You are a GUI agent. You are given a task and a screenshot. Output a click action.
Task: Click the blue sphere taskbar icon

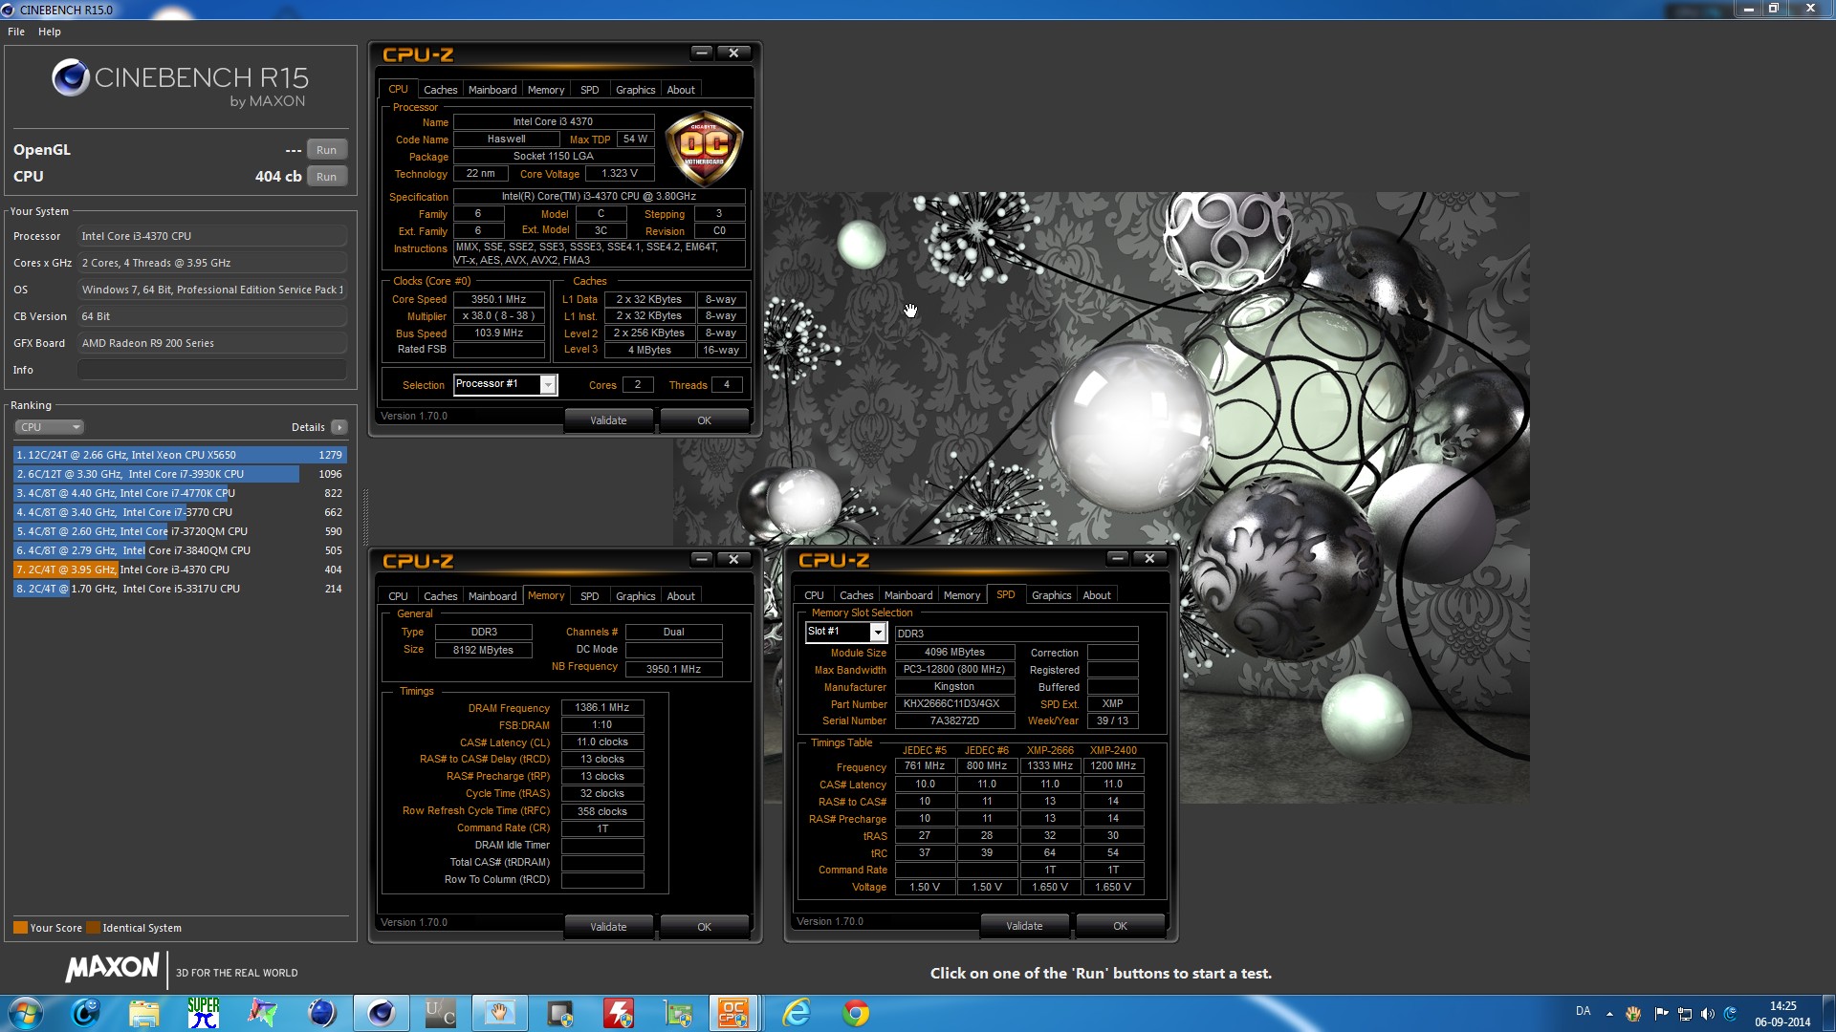tap(322, 1013)
